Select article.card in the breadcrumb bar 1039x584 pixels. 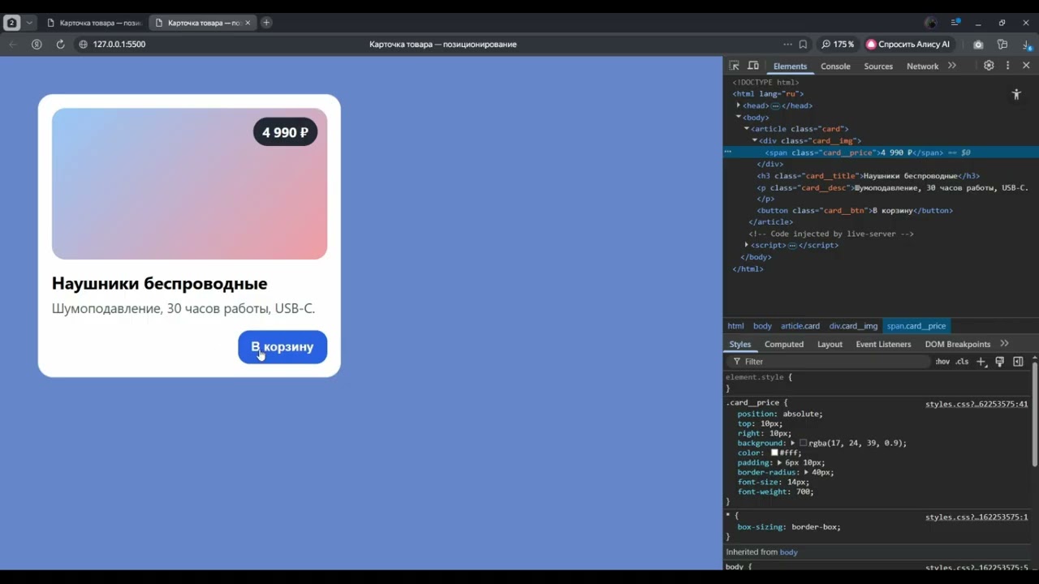point(800,326)
